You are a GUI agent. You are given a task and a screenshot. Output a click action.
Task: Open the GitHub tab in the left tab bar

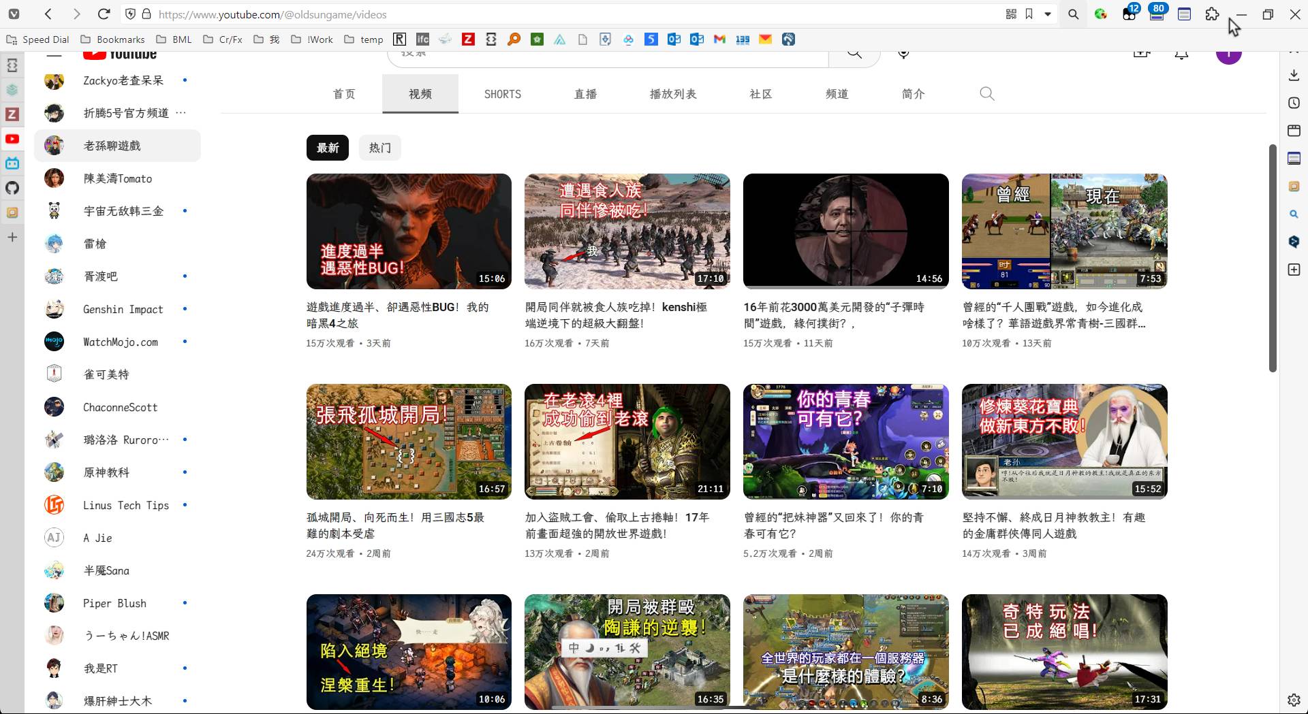(x=12, y=188)
